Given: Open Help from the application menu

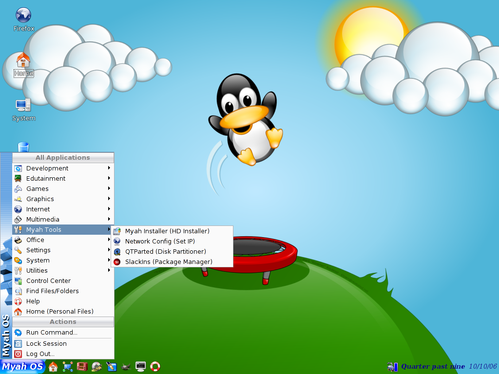Looking at the screenshot, I should 63,301.
